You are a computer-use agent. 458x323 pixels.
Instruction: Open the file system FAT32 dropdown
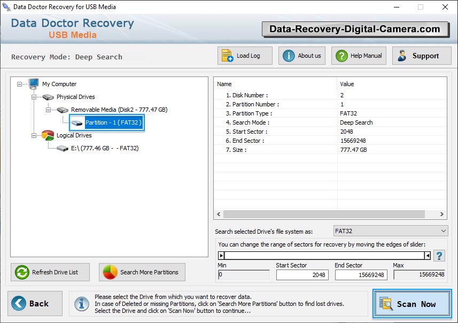(391, 231)
